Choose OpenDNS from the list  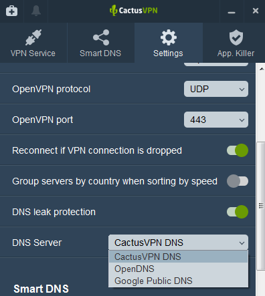[178, 269]
